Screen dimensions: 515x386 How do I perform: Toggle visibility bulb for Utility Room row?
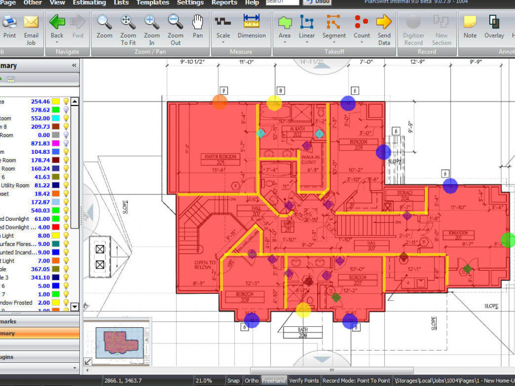tap(66, 185)
